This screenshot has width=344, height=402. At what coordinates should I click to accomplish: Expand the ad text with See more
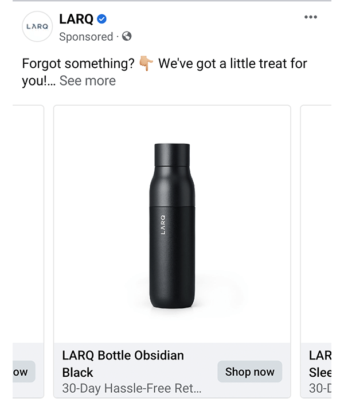[x=88, y=81]
